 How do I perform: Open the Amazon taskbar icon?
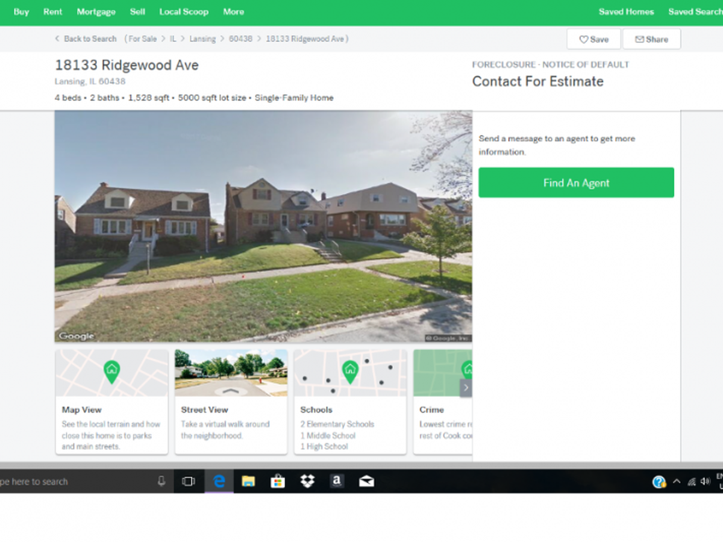coord(336,481)
